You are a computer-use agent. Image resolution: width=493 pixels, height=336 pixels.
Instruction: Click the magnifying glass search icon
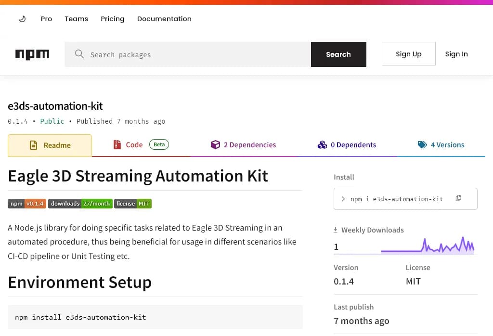(79, 54)
